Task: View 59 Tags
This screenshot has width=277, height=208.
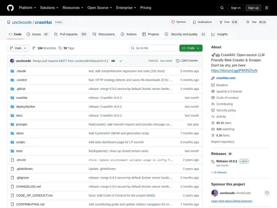Action: (x=66, y=48)
